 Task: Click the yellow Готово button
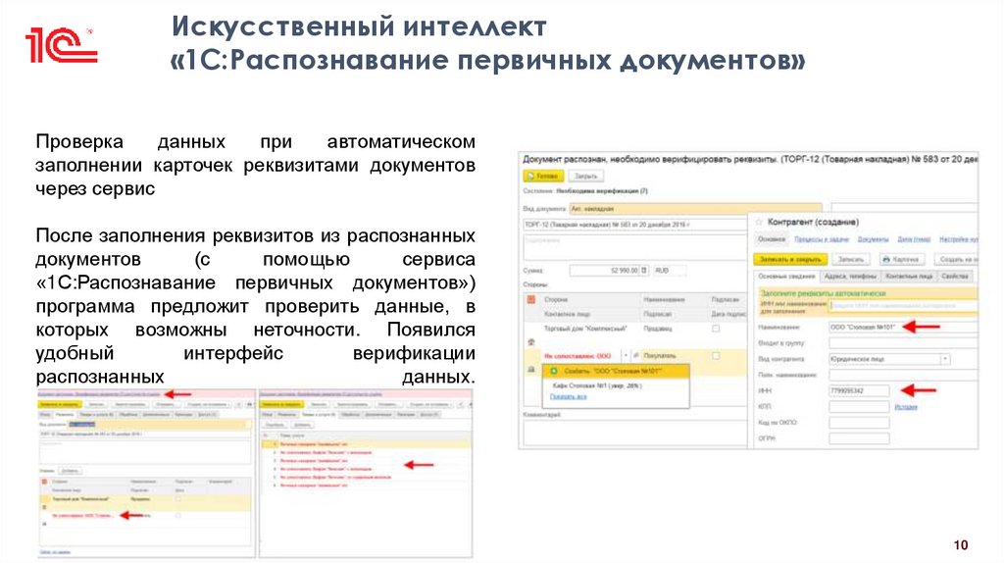(x=543, y=176)
